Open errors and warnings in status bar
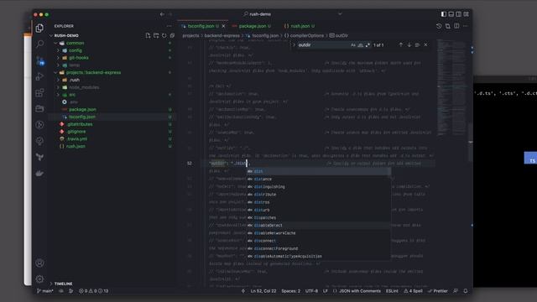The height and width of the screenshot is (302, 537). [93, 291]
